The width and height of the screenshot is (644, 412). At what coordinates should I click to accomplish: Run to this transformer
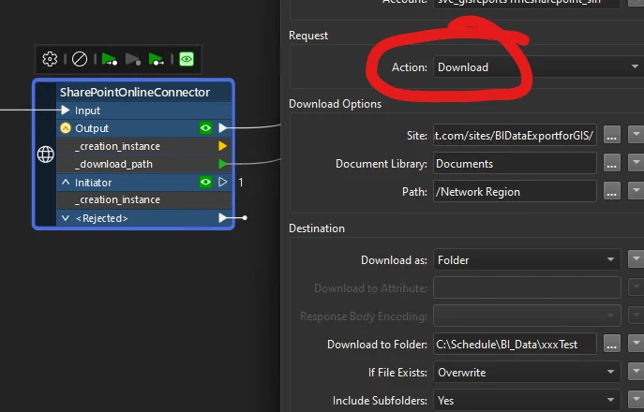(x=110, y=60)
